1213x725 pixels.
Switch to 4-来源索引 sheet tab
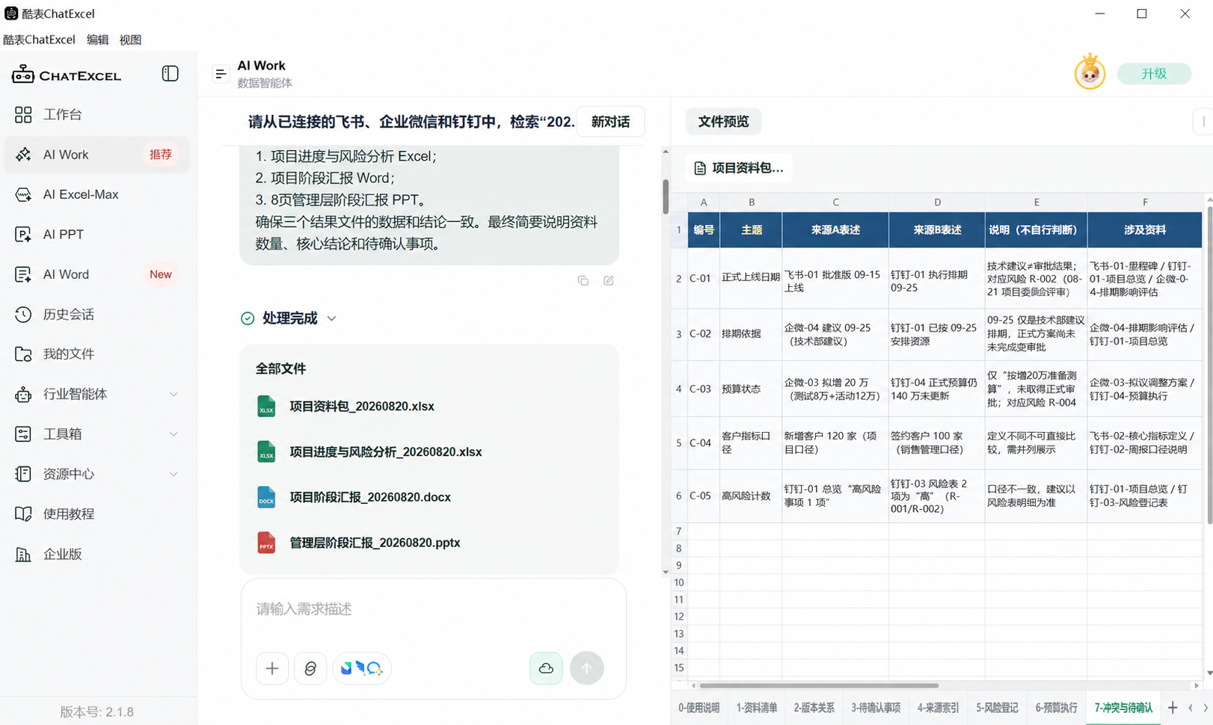(939, 708)
